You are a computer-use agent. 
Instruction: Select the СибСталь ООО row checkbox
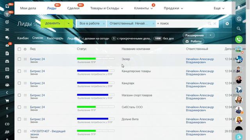[x=19, y=107]
